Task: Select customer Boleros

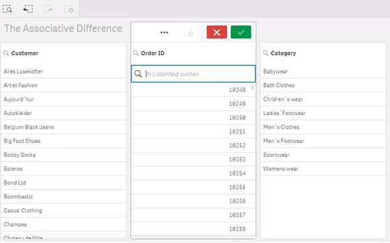Action: click(x=64, y=169)
